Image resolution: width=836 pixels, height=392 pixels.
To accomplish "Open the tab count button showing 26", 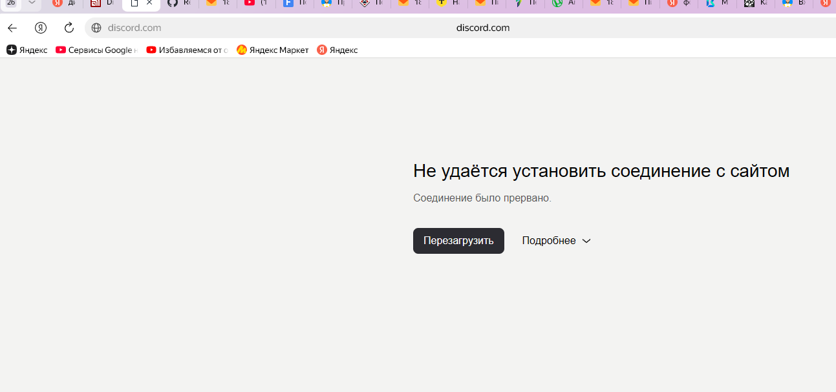I will (x=11, y=3).
